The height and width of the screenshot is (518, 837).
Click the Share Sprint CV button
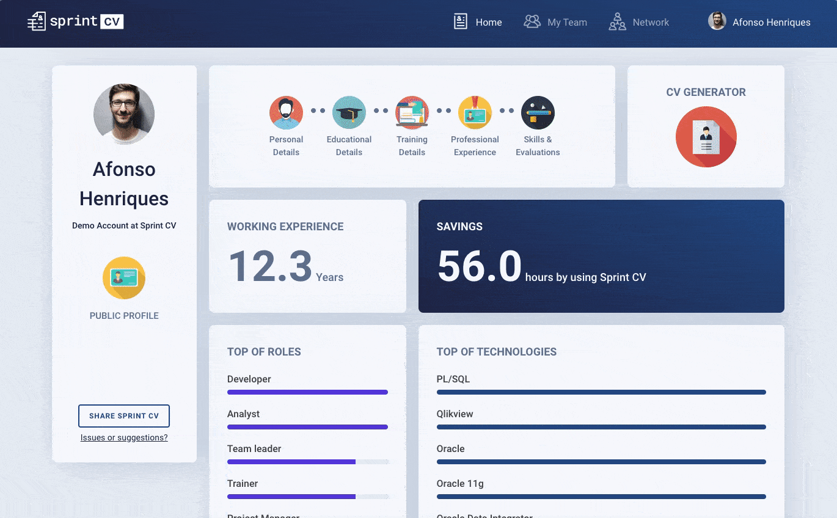click(x=124, y=415)
